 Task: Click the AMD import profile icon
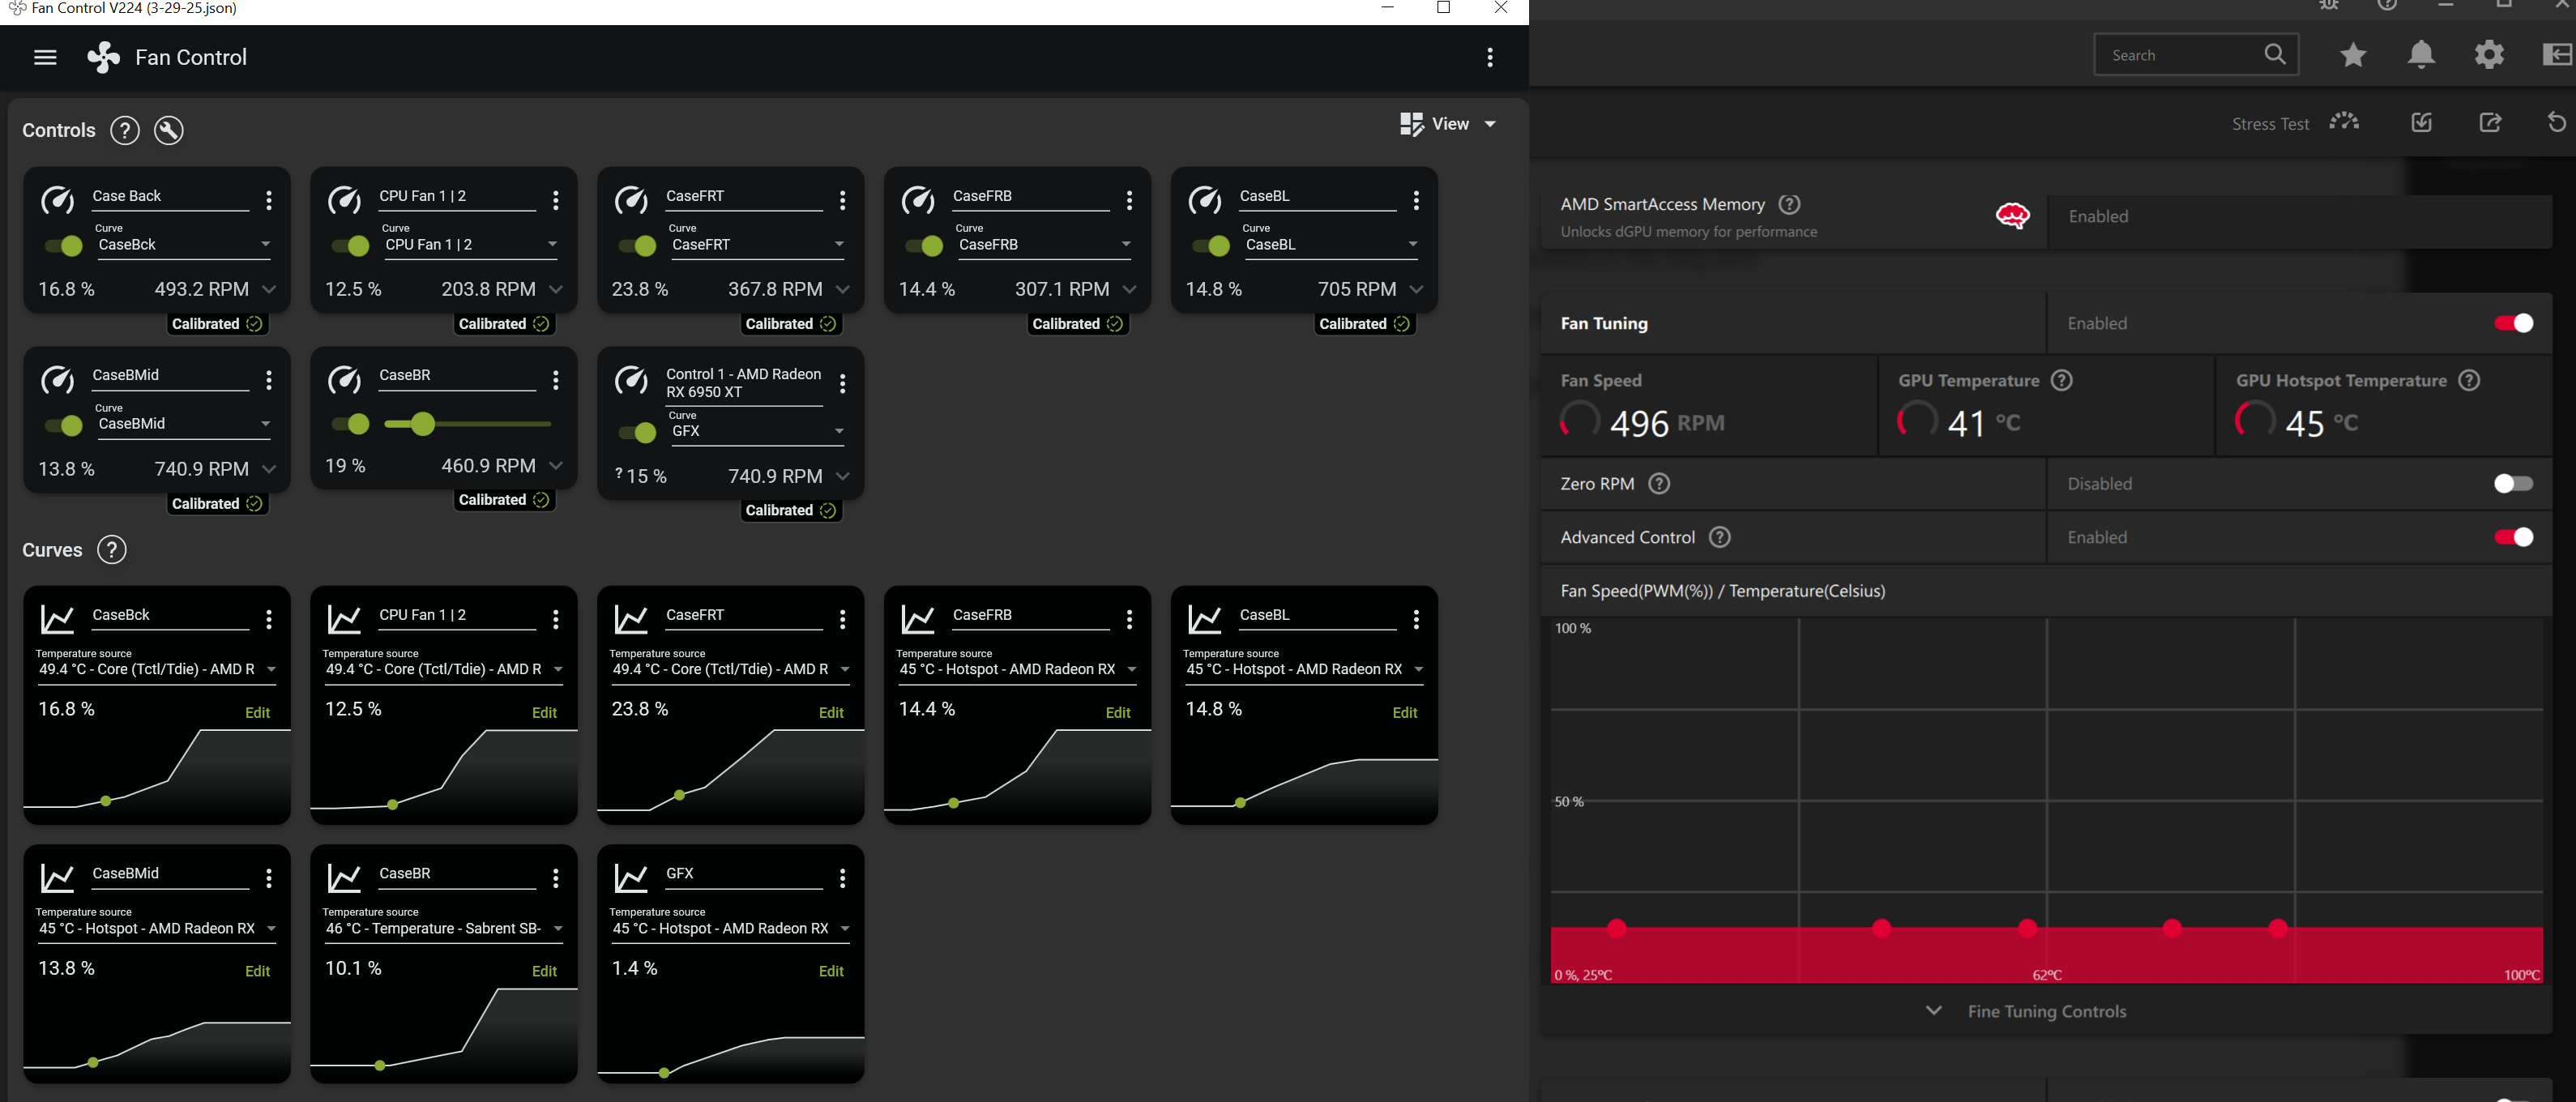click(x=2421, y=122)
